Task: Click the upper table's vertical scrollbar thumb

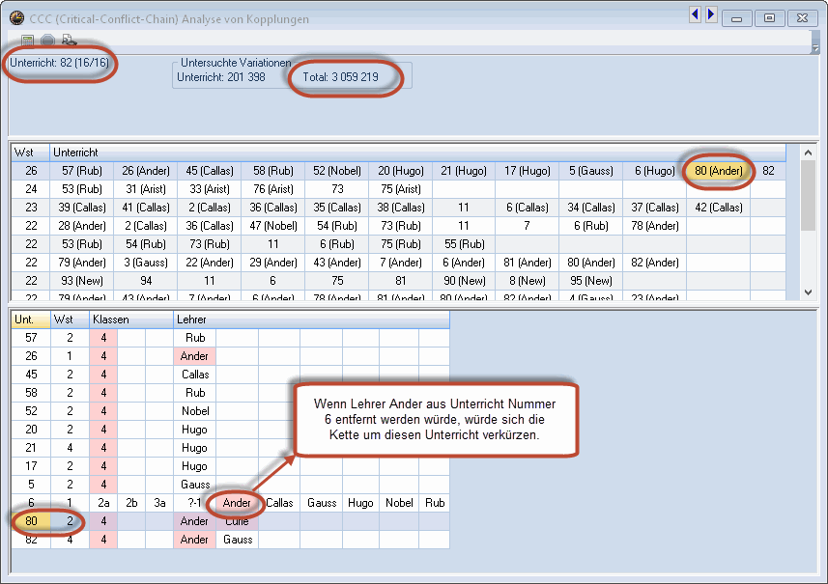Action: point(808,195)
